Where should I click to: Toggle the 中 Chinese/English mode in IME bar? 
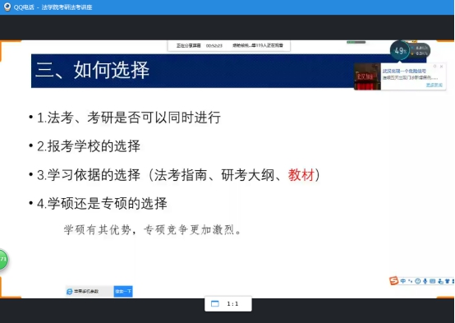(x=402, y=281)
